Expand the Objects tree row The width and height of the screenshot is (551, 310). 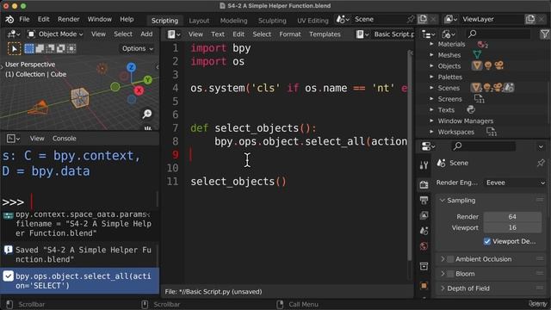point(431,65)
